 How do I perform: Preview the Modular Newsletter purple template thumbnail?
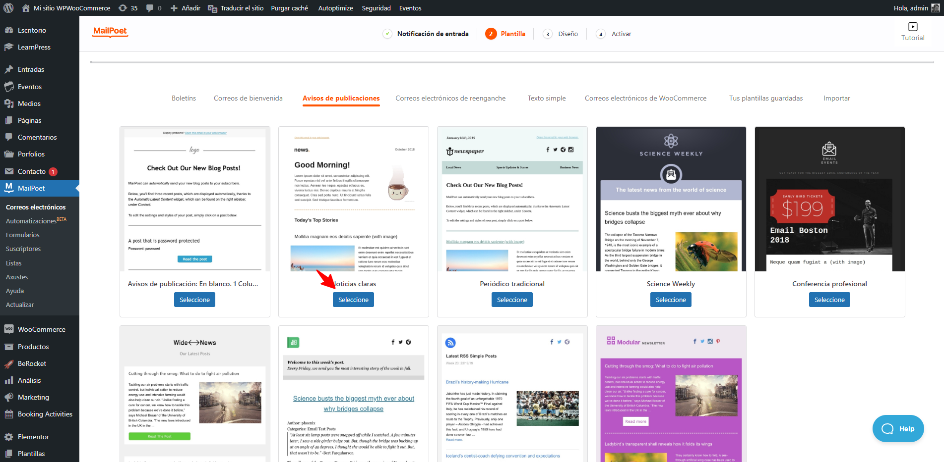click(x=671, y=394)
